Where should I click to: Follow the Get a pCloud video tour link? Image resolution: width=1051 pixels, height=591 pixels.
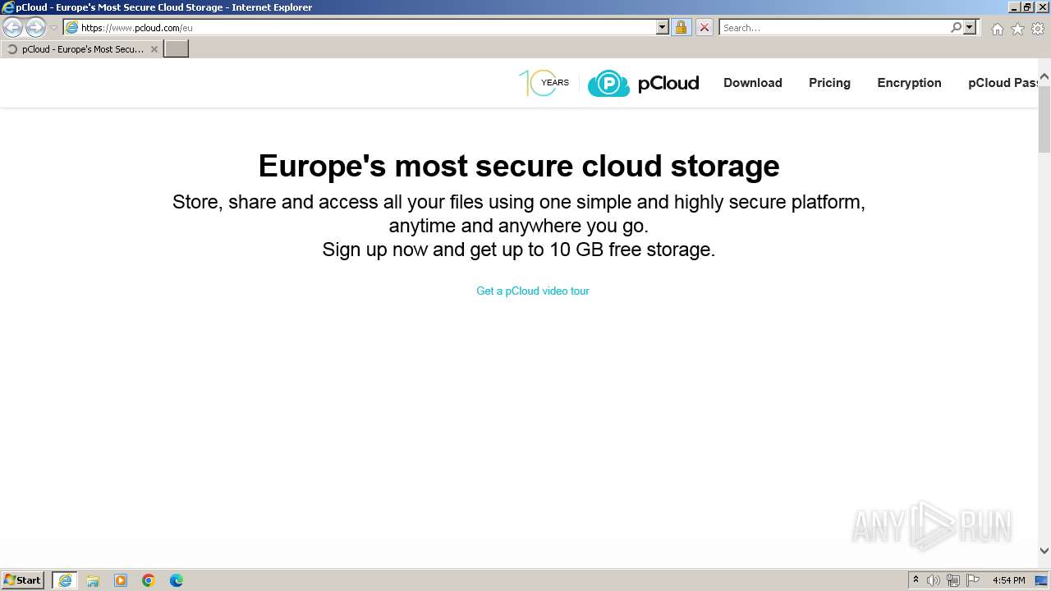[x=533, y=291]
